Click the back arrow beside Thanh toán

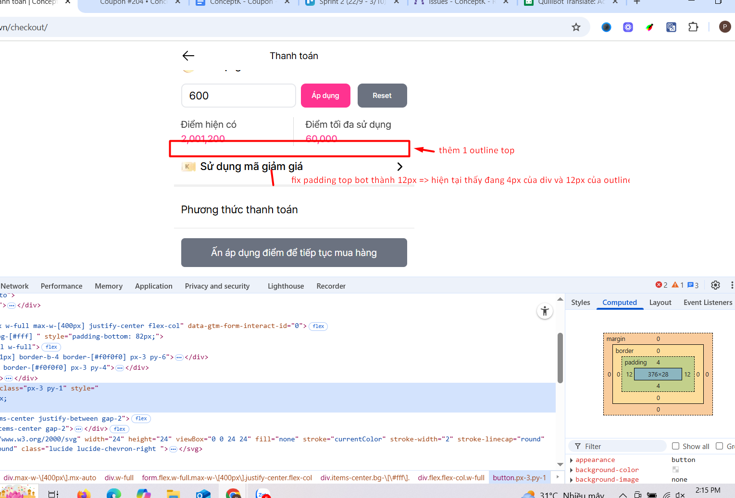click(x=188, y=56)
